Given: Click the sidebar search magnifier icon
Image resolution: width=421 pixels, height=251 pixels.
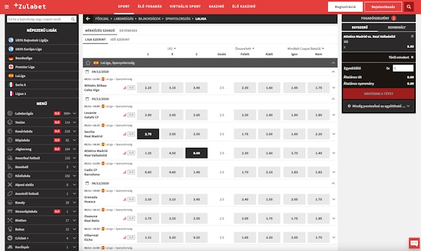Looking at the screenshot, I should pos(72,19).
